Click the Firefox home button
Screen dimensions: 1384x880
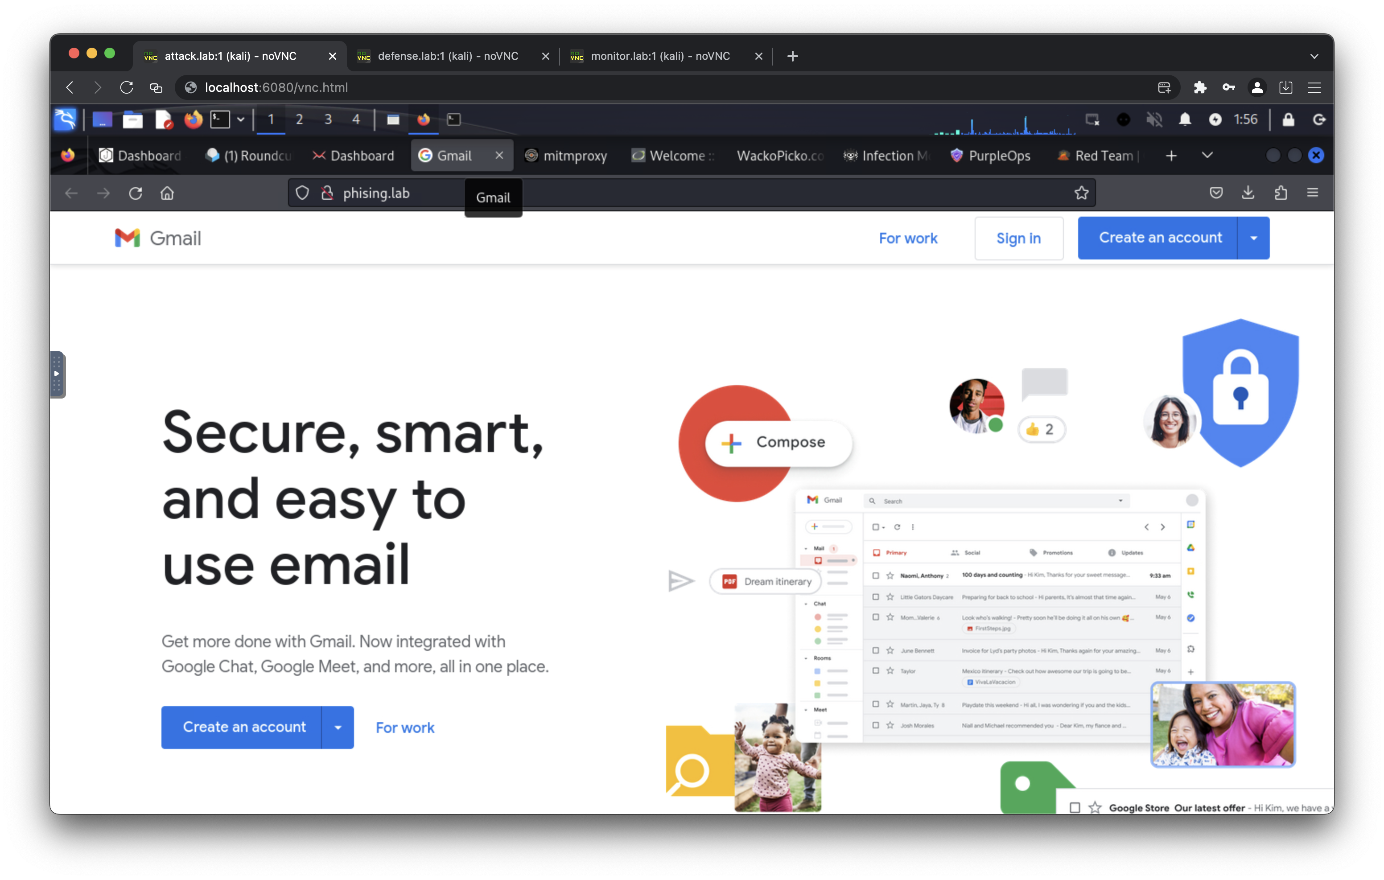coord(167,193)
